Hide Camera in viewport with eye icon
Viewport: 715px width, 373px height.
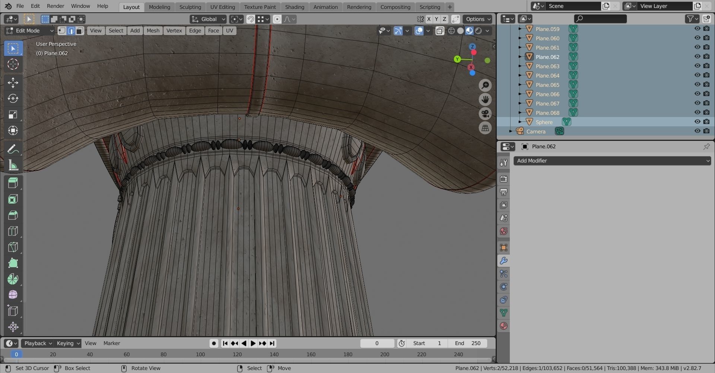697,131
